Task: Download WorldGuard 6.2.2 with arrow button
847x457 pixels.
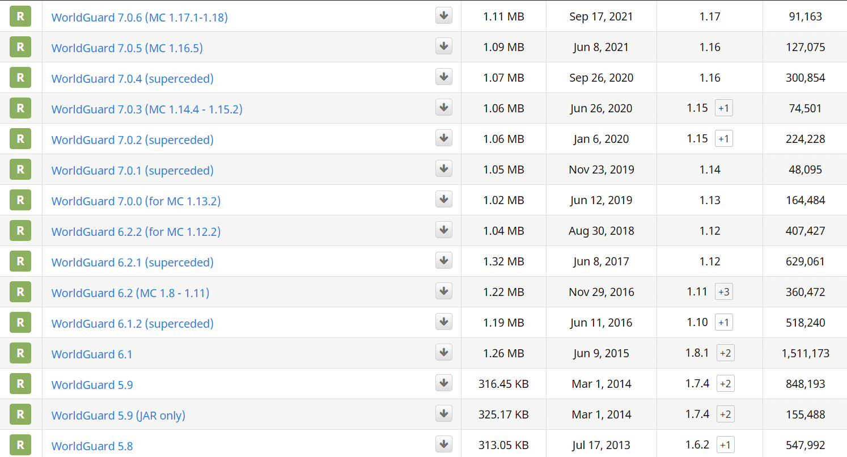Action: 444,230
